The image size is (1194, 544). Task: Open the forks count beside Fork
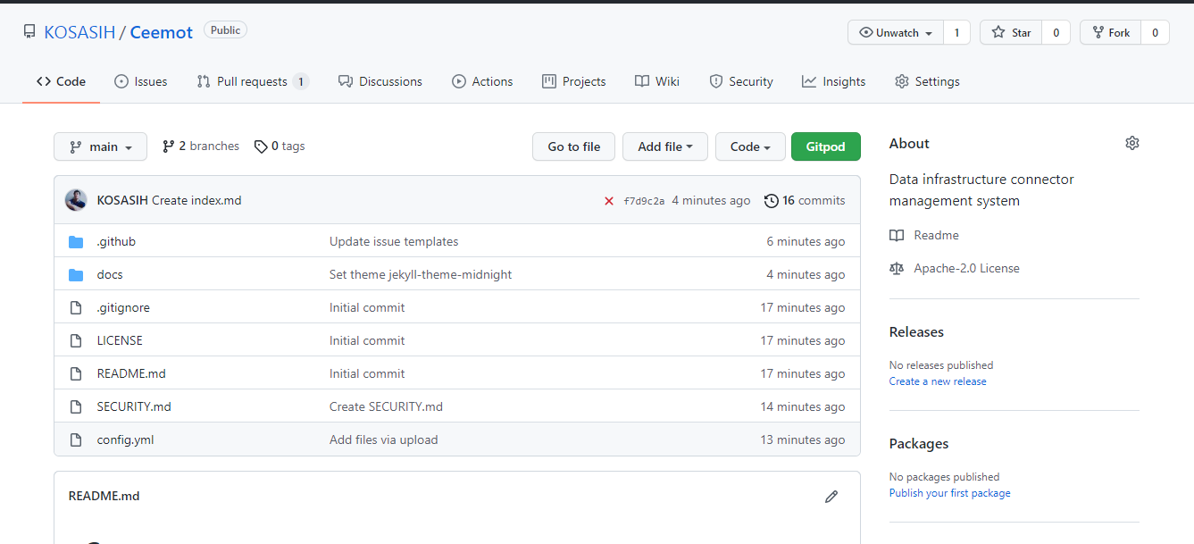(x=1155, y=33)
